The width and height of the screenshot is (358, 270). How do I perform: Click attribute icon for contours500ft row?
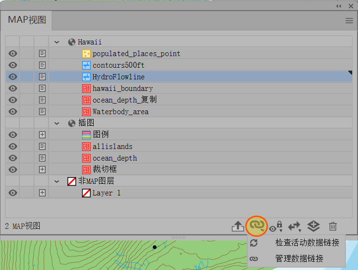(42, 65)
